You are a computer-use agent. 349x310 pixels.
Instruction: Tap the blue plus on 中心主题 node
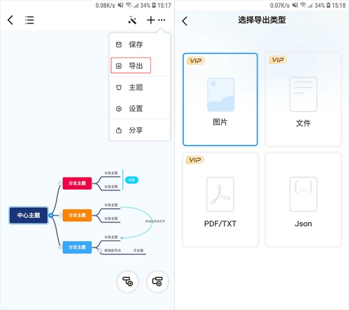point(51,215)
